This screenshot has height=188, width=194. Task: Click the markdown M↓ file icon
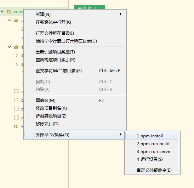(16, 126)
